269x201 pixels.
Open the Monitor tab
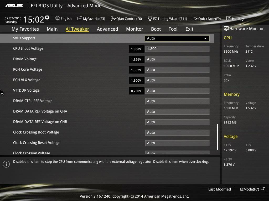click(x=134, y=29)
